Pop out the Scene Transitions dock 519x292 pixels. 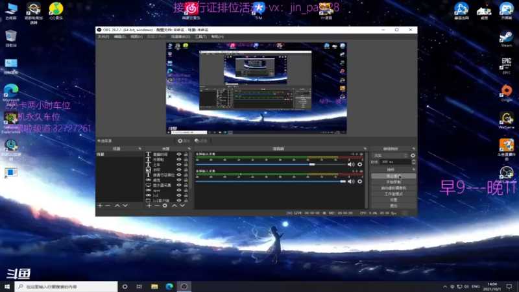[414, 149]
